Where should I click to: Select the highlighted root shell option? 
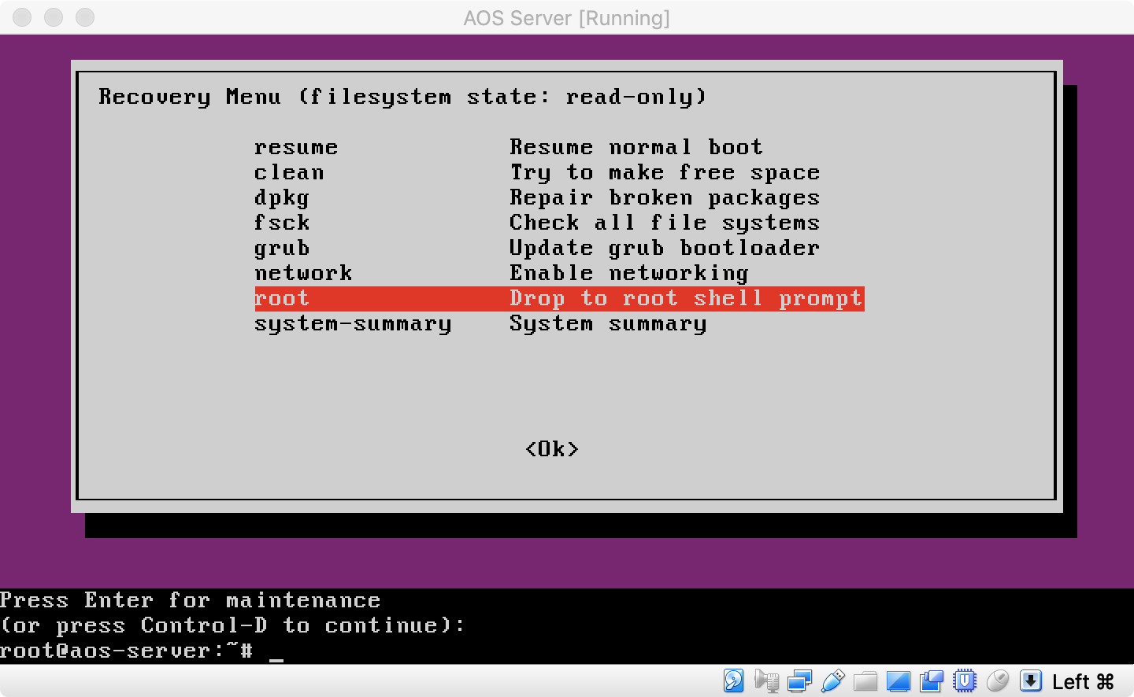(x=282, y=298)
